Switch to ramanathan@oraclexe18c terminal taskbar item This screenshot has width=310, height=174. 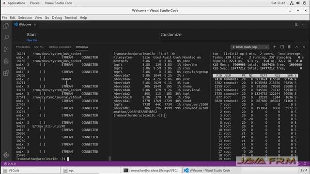point(151,170)
